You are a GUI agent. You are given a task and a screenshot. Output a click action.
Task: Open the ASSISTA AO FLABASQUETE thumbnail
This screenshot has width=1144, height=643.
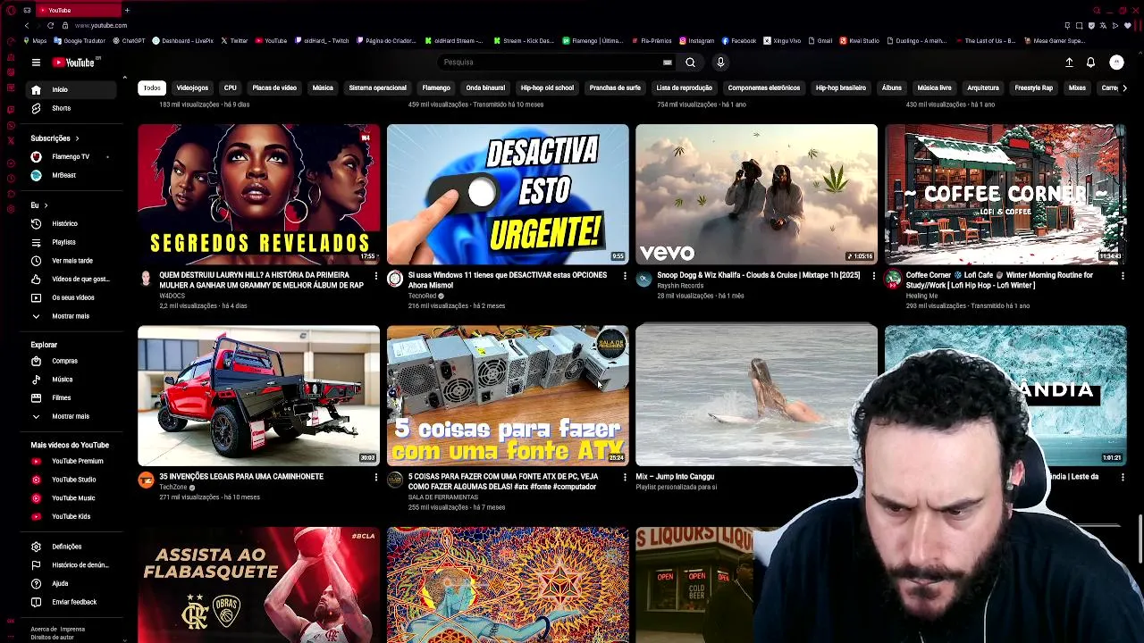tap(258, 585)
